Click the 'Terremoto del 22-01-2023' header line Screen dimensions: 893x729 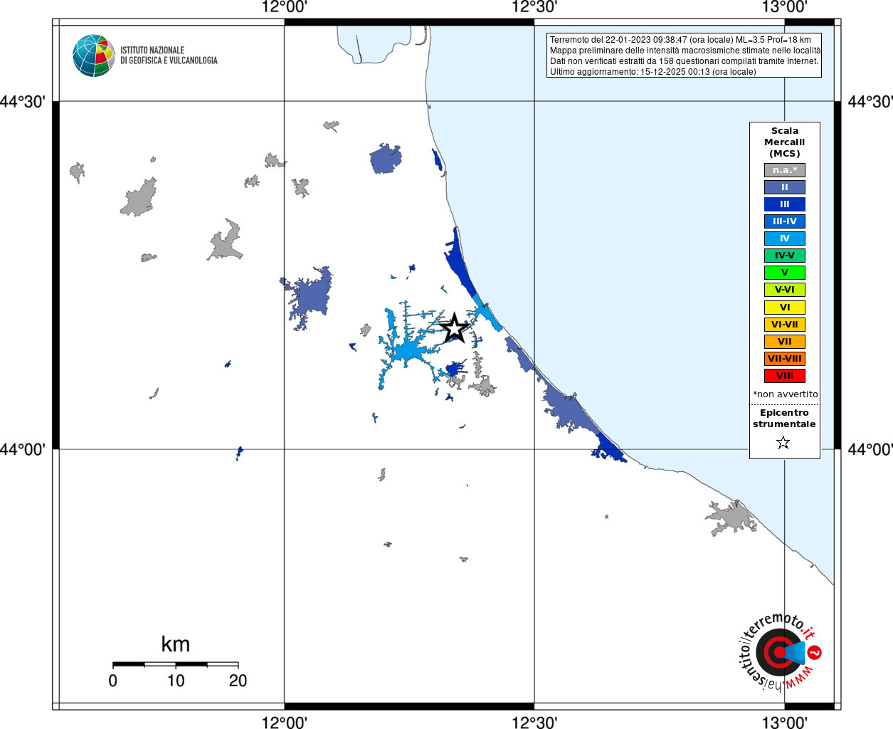(680, 40)
